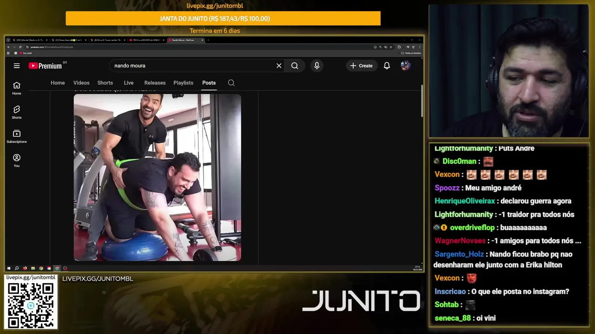Switch to the channel Home tab

[x=58, y=83]
